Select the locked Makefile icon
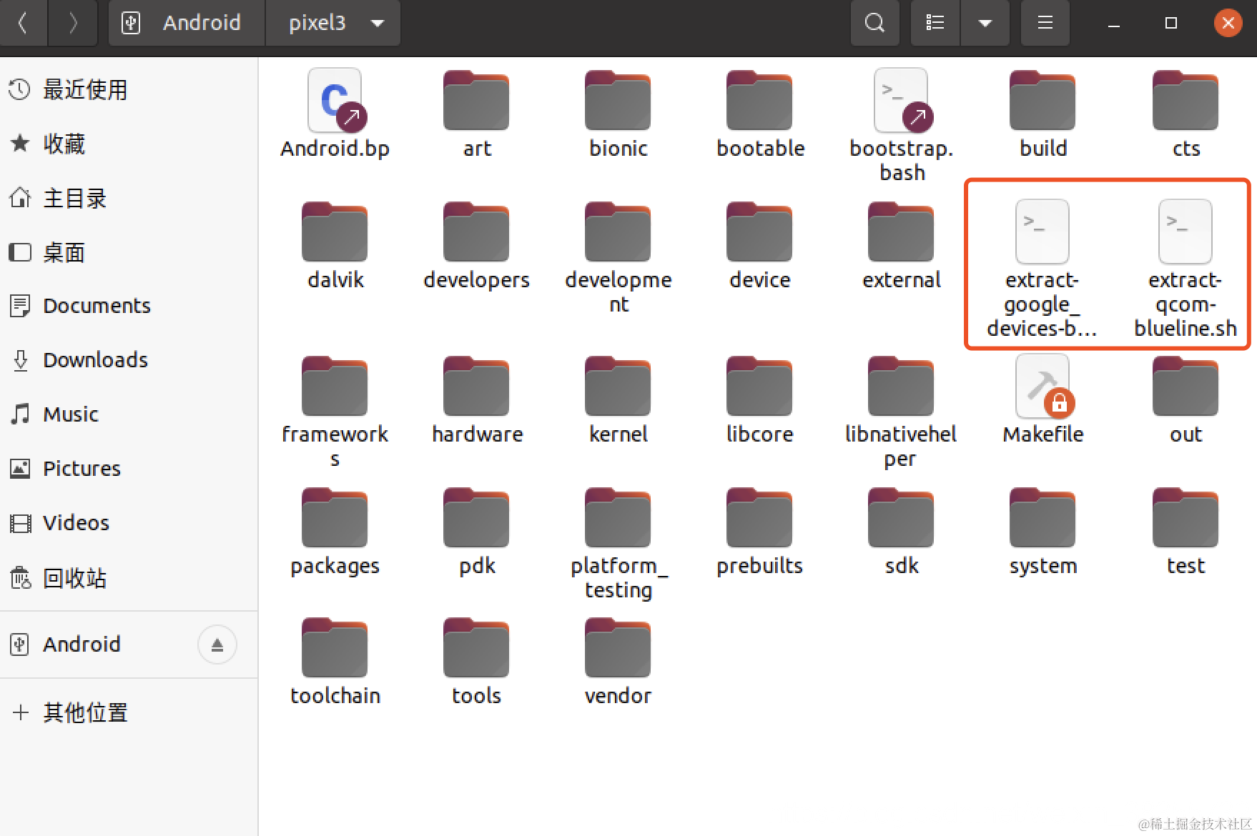Screen dimensions: 1257x836 click(1044, 386)
